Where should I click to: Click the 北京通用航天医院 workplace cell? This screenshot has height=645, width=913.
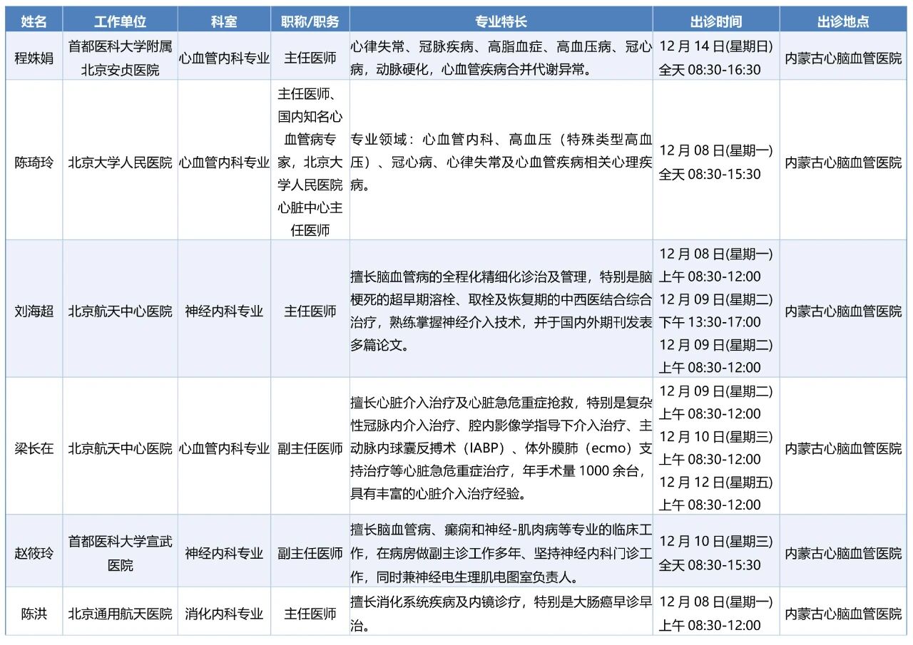tap(120, 613)
